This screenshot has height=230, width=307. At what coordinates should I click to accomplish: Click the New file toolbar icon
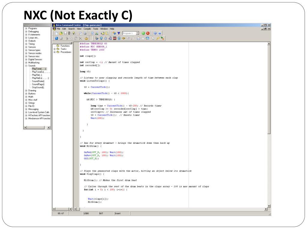pyautogui.click(x=56, y=33)
